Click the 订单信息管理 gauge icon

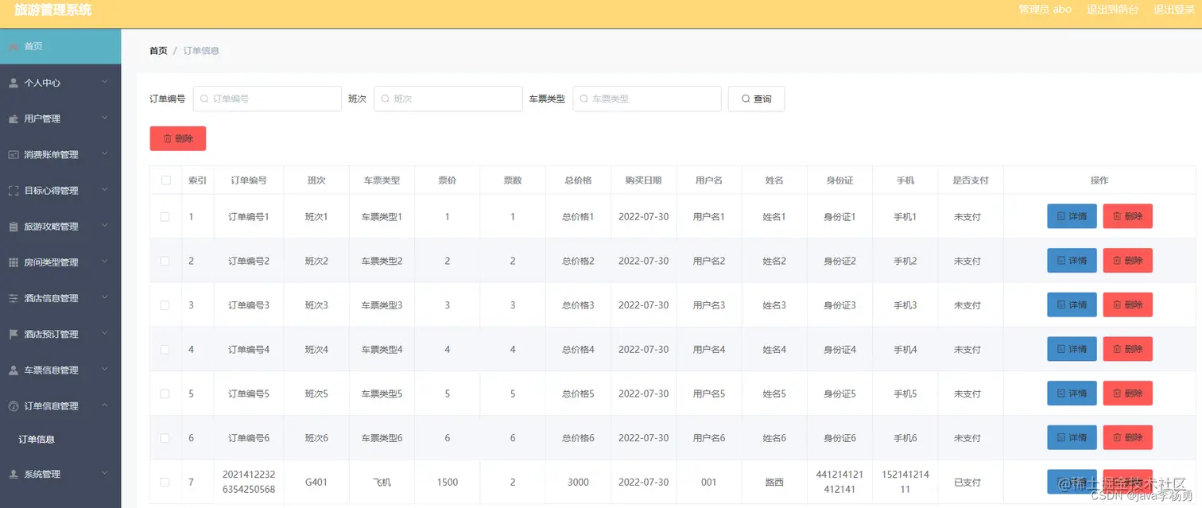click(14, 406)
